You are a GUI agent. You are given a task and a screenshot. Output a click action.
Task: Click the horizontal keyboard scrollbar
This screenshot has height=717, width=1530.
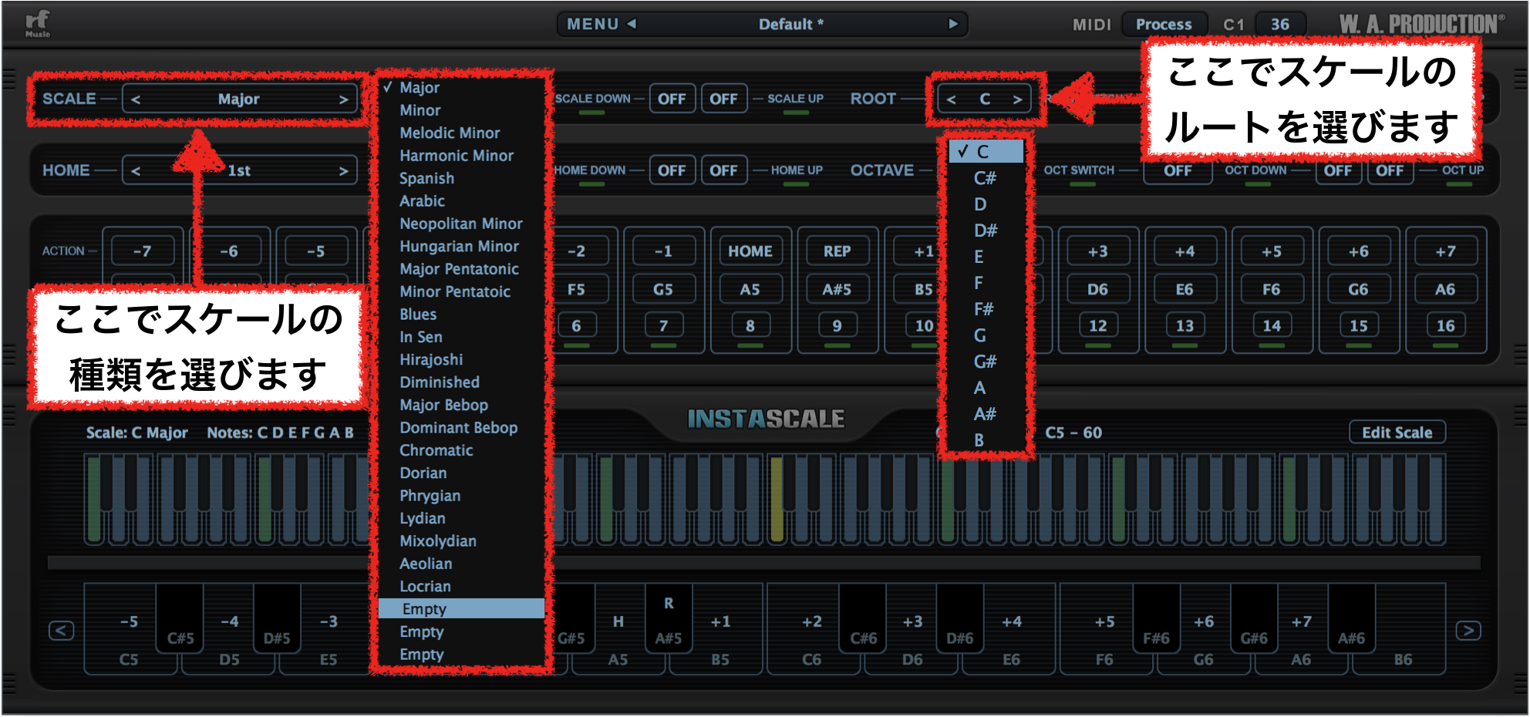point(763,563)
